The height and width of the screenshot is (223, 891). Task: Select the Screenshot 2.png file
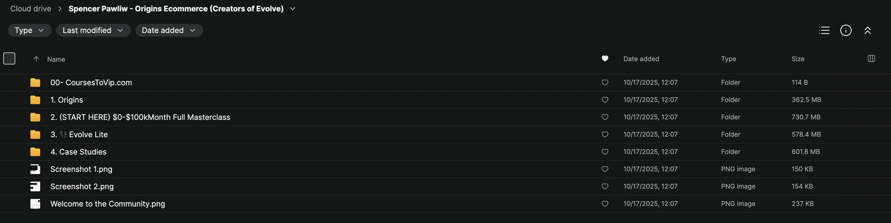pos(82,186)
